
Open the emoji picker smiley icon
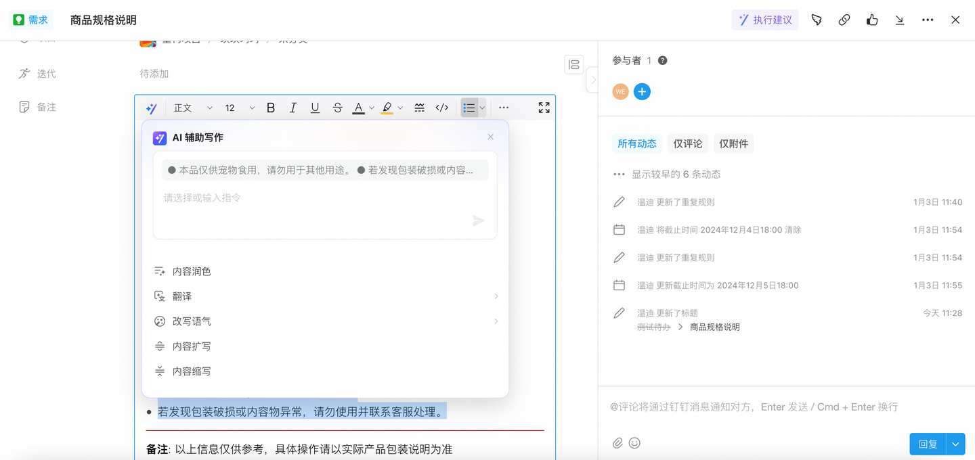click(634, 443)
